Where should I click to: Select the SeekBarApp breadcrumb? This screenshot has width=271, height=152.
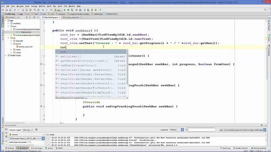pos(9,14)
